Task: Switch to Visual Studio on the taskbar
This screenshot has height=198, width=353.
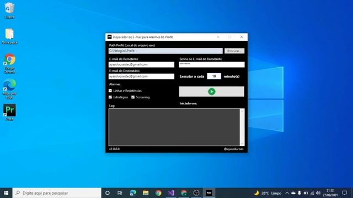Action: click(171, 193)
